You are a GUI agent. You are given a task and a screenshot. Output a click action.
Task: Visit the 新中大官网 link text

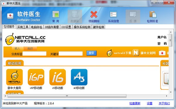[148, 53]
